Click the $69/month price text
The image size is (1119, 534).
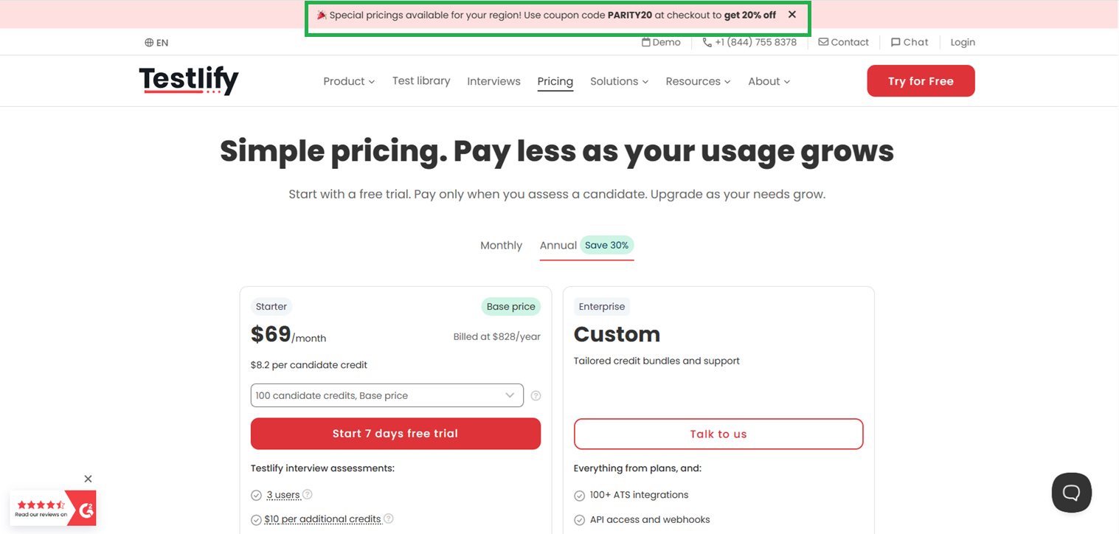tap(288, 335)
